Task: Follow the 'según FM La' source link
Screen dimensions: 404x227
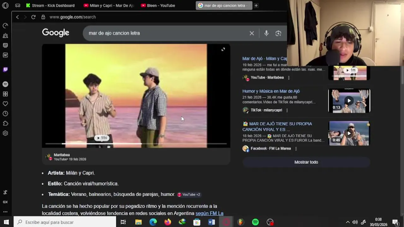Action: [x=210, y=213]
